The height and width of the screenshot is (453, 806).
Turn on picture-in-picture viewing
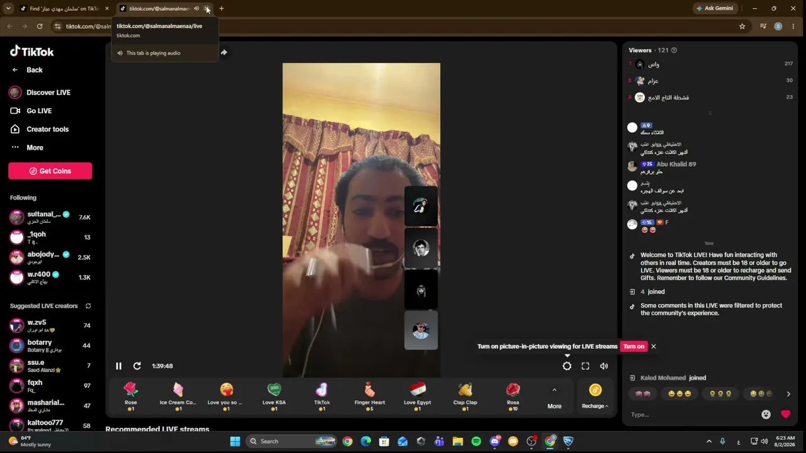pos(634,346)
